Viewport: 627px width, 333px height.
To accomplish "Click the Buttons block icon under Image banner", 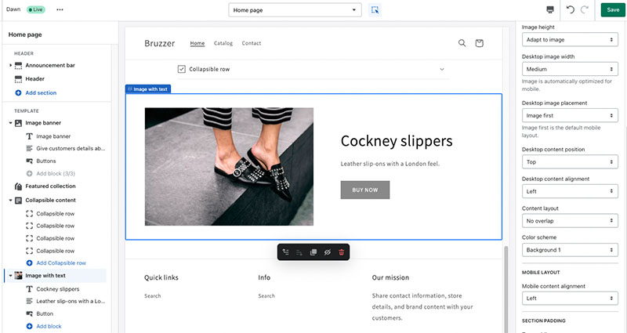I will click(29, 161).
